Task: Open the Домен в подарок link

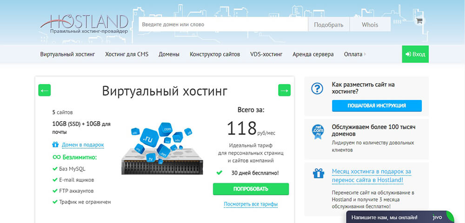Action: [83, 145]
